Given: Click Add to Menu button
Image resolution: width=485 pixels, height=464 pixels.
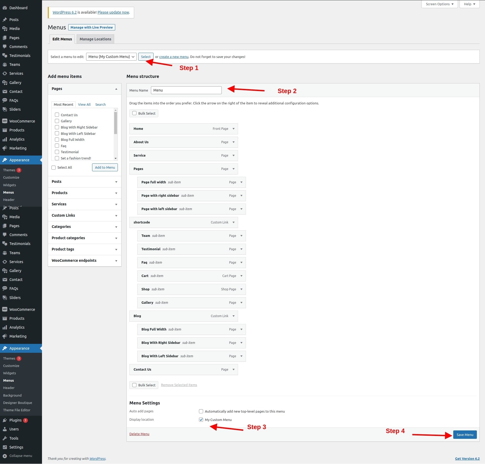Looking at the screenshot, I should tap(105, 168).
